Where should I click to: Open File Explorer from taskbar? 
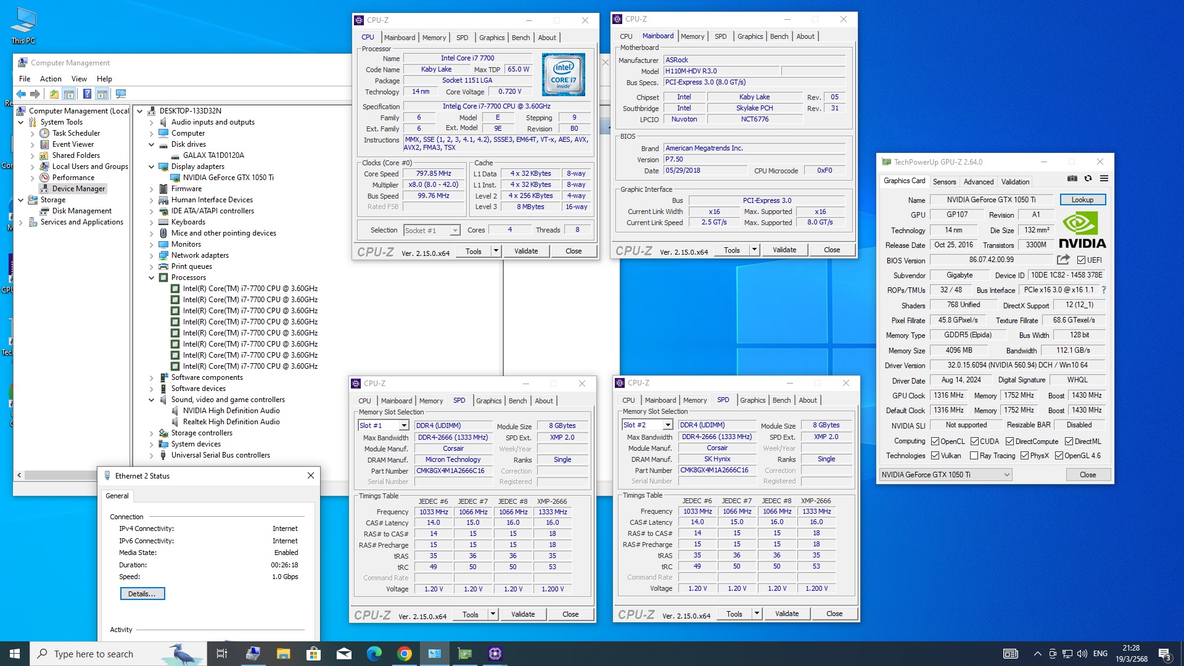[283, 654]
